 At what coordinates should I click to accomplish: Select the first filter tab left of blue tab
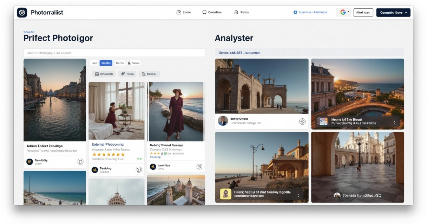click(x=94, y=63)
